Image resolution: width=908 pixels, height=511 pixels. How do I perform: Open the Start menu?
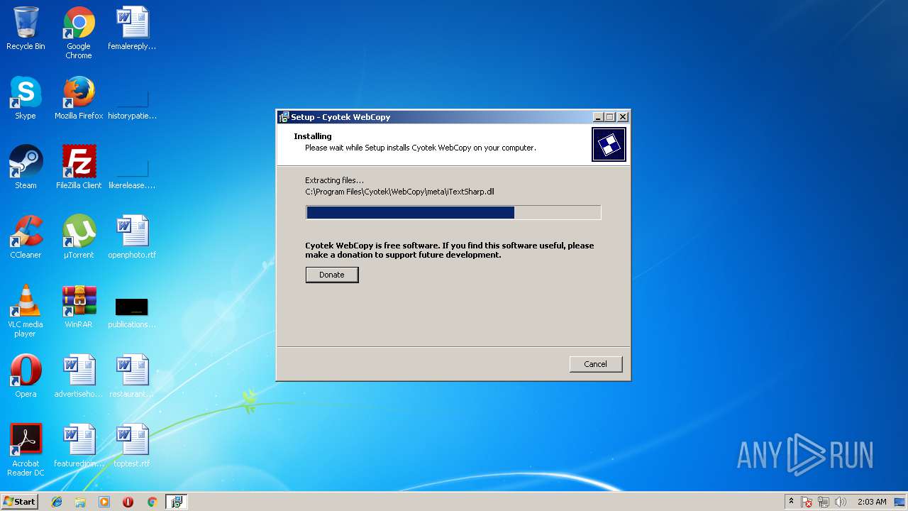(x=19, y=502)
